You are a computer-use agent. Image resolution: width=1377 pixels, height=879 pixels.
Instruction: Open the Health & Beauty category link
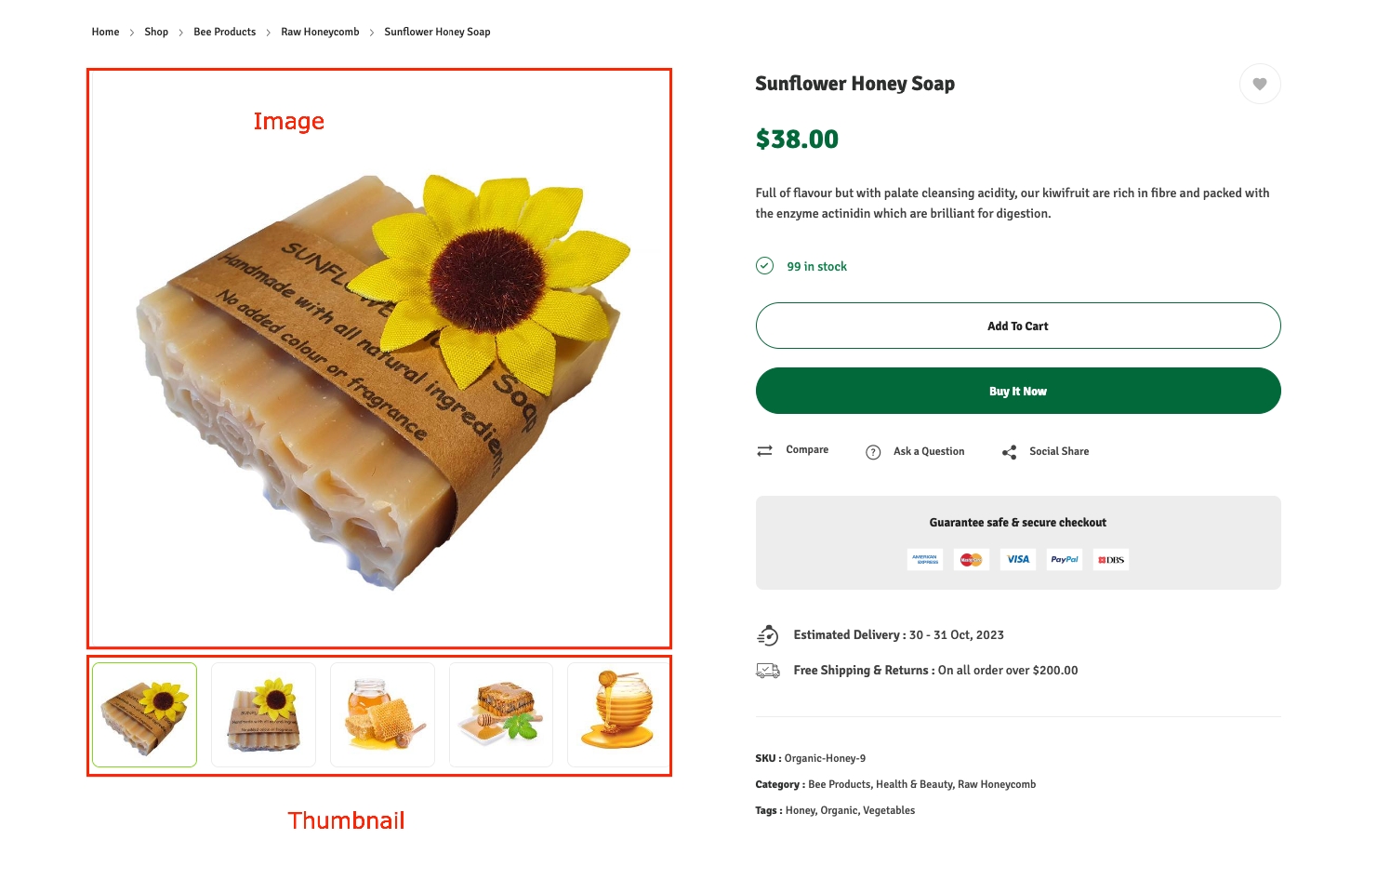pos(914,785)
